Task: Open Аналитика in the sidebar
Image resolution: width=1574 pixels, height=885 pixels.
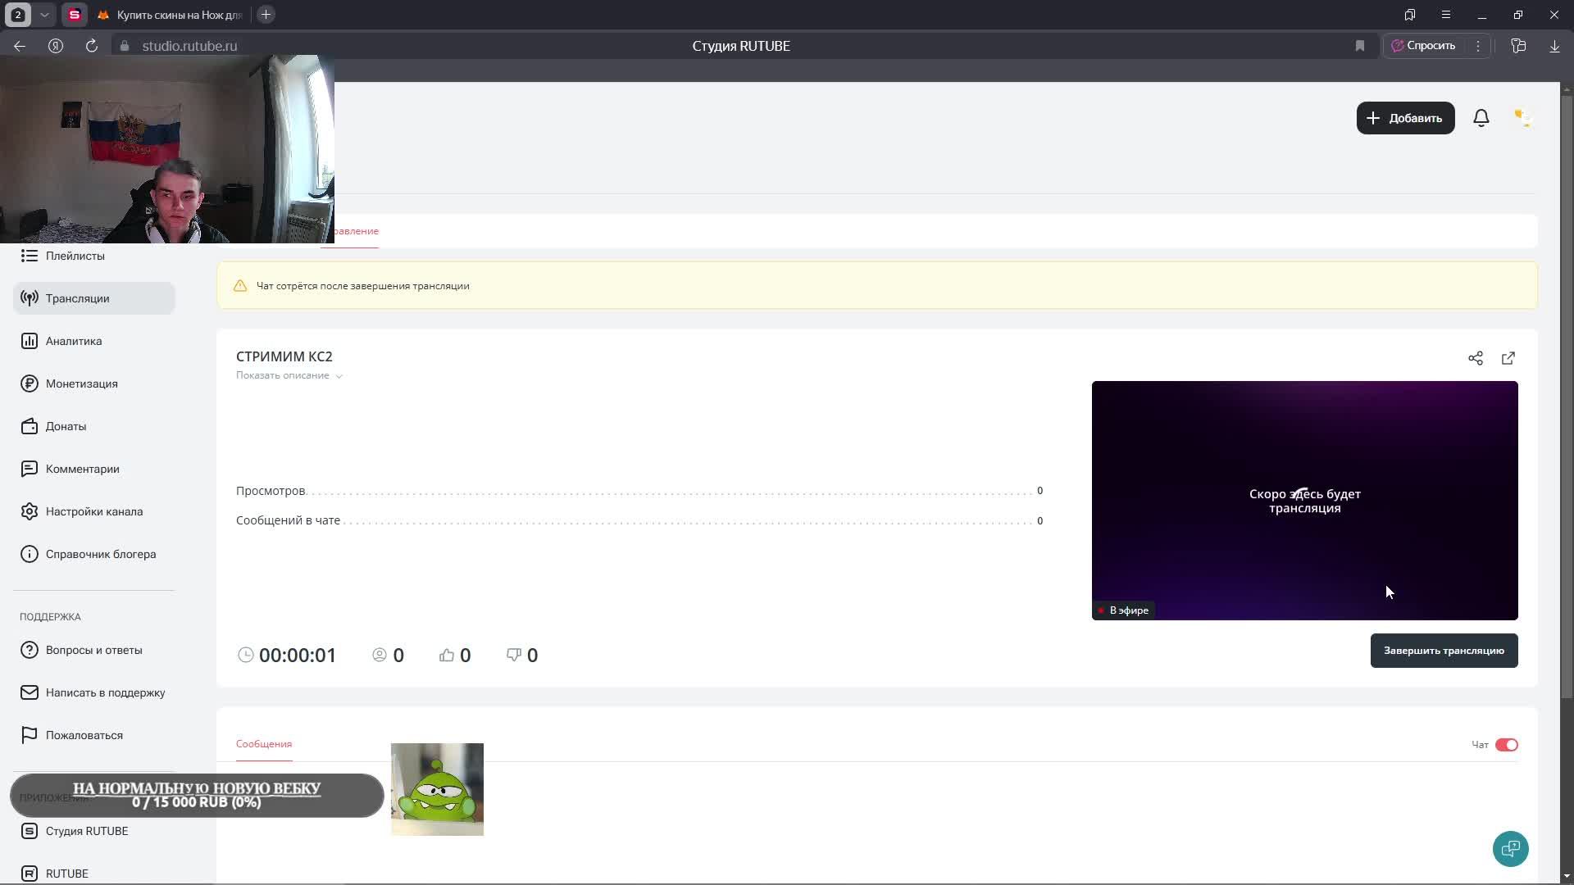Action: click(74, 341)
